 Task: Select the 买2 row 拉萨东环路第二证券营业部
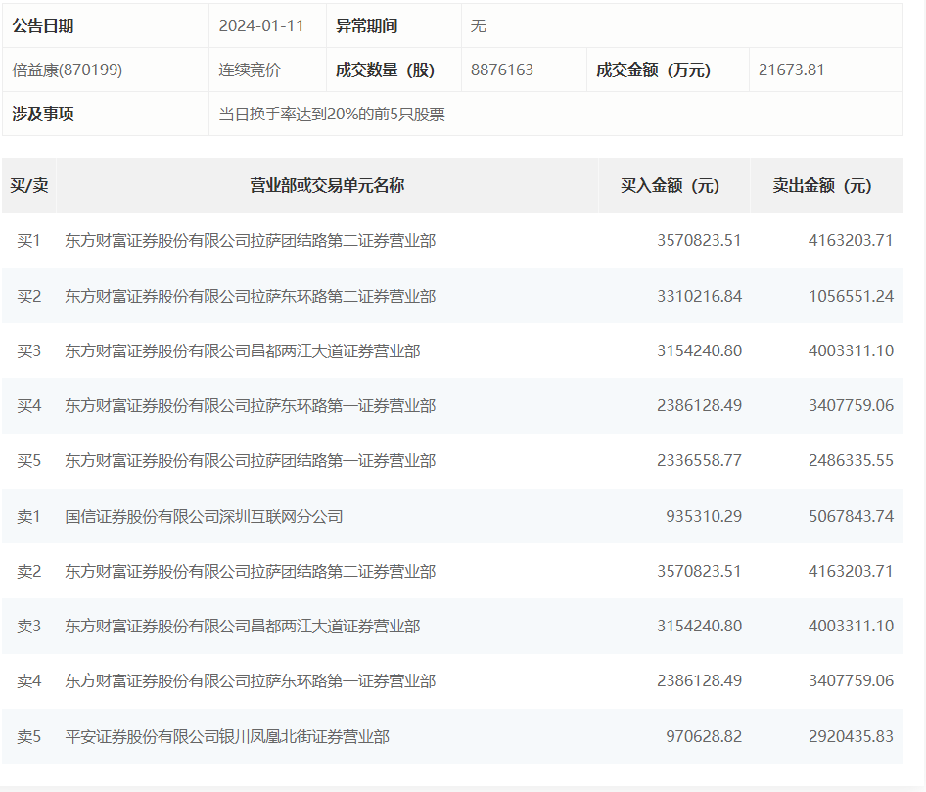[251, 296]
